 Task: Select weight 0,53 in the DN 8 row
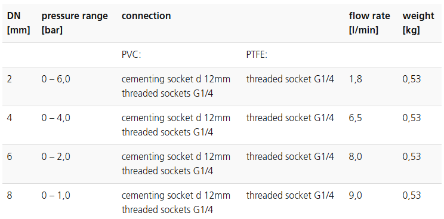[x=412, y=195]
